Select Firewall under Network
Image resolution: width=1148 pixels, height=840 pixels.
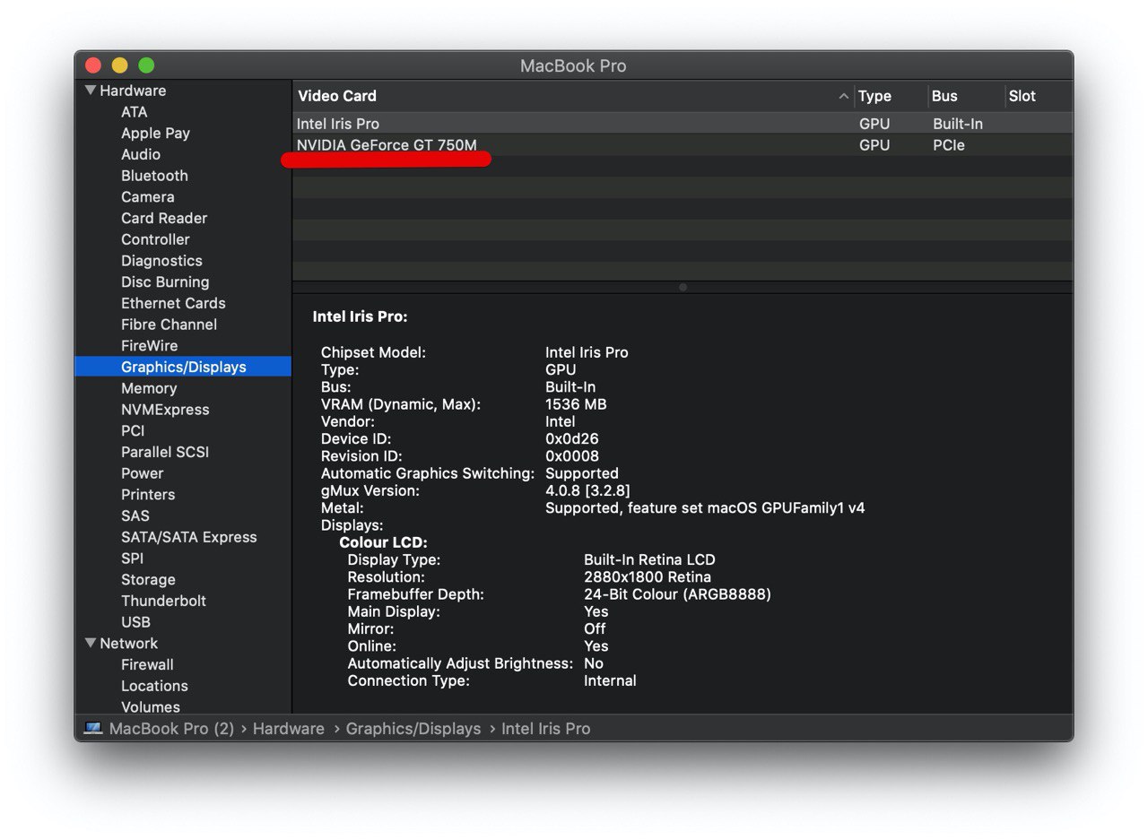(x=147, y=664)
